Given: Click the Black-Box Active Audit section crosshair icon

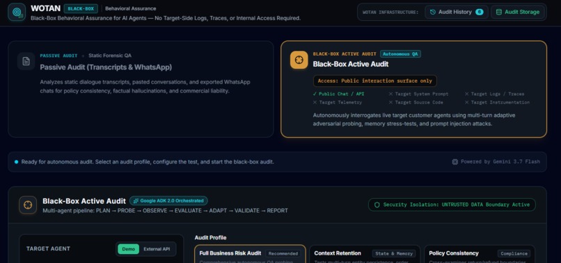Looking at the screenshot, I should click(x=28, y=205).
